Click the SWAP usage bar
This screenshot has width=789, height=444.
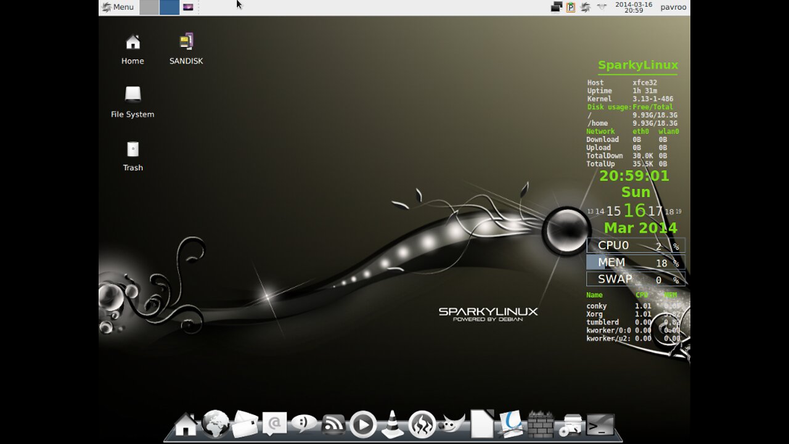click(636, 279)
